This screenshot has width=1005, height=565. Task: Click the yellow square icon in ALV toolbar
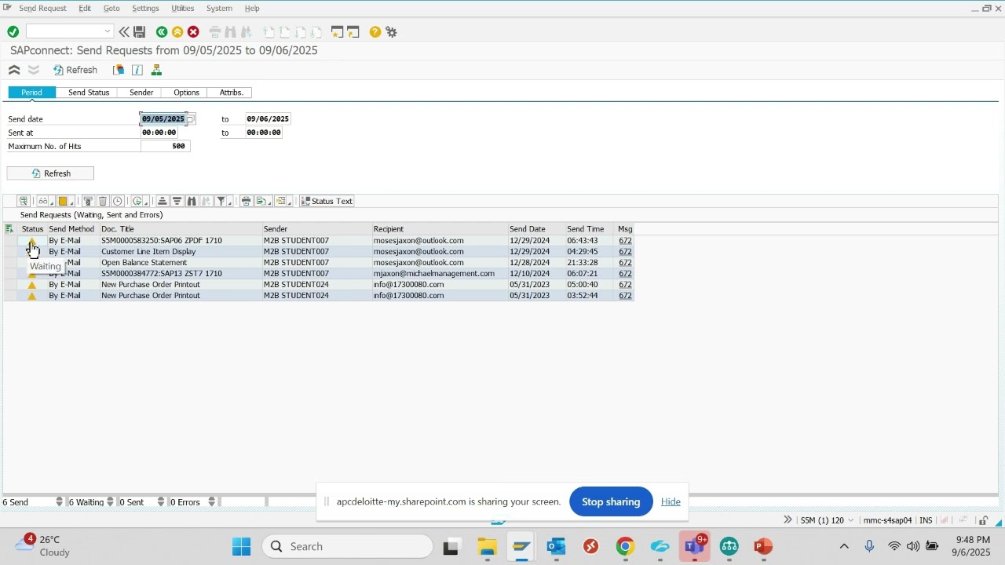[65, 201]
